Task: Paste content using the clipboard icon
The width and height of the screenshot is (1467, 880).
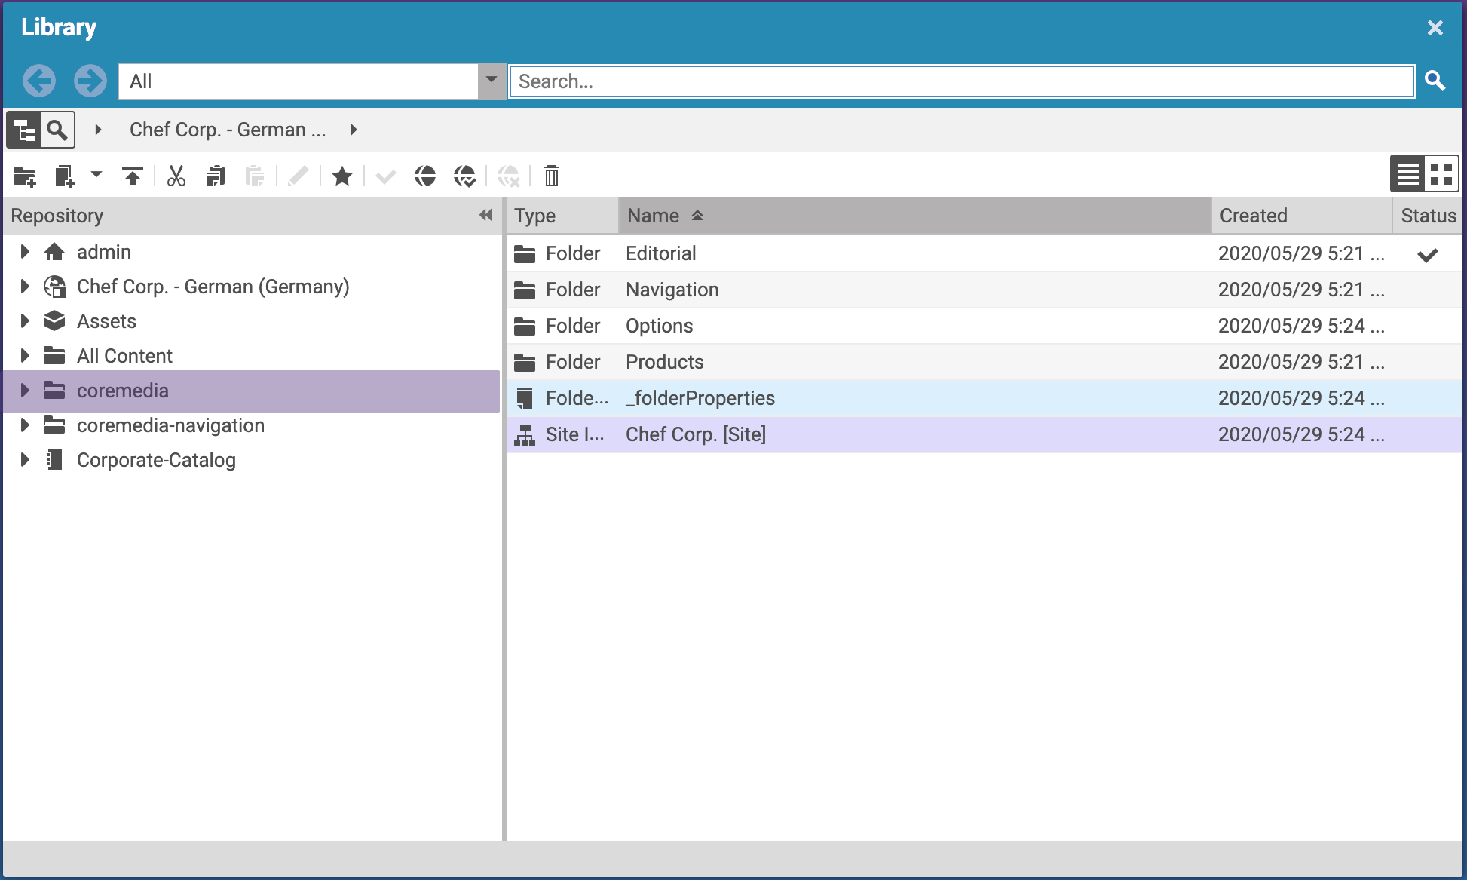Action: [255, 176]
